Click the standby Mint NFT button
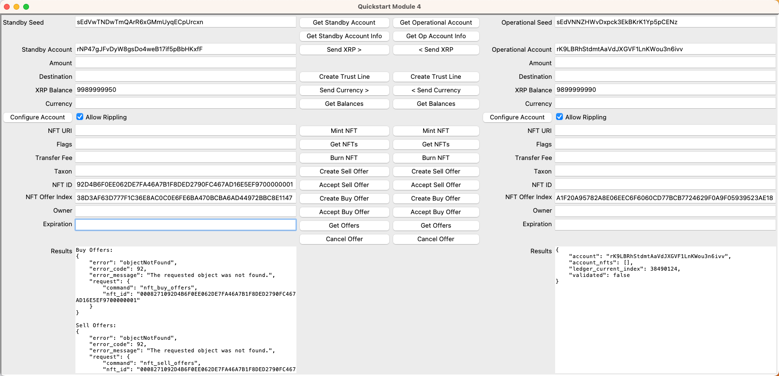This screenshot has width=779, height=376. (x=344, y=131)
